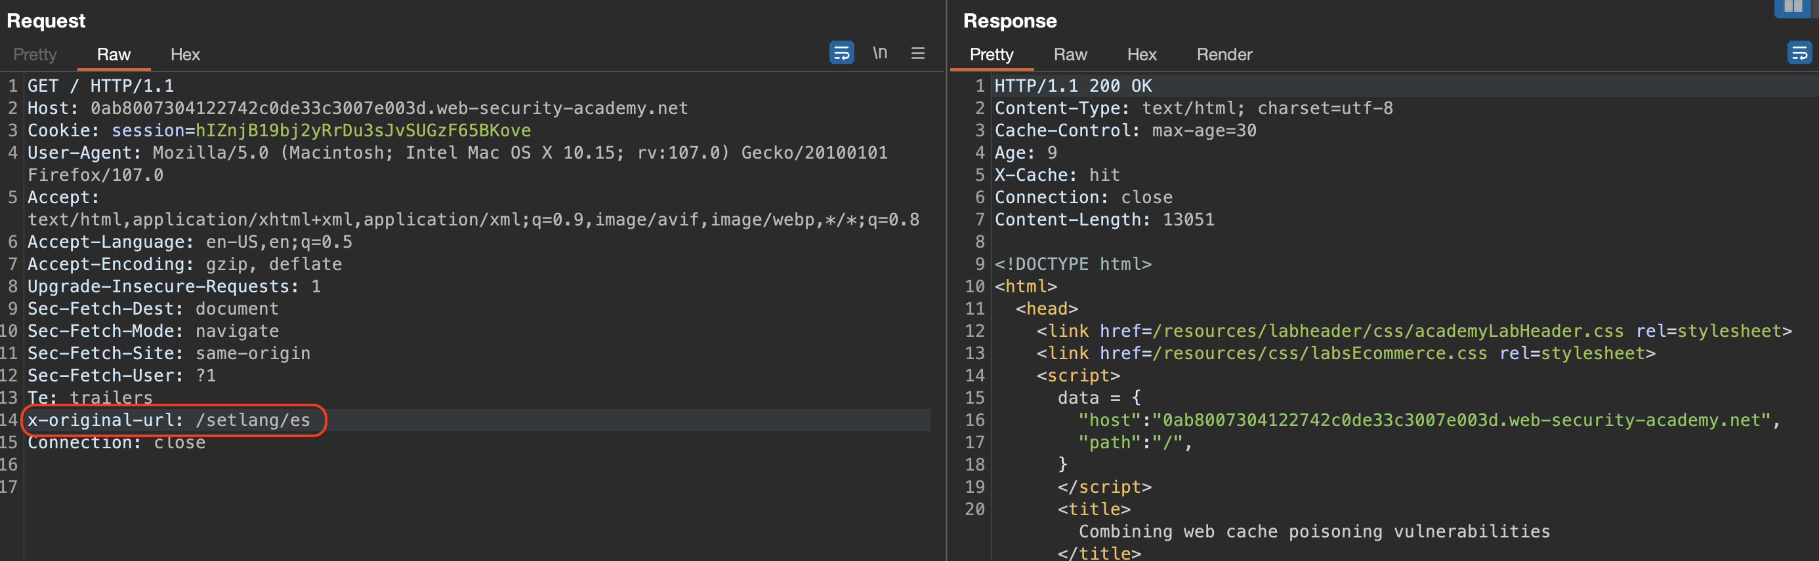Select the Raw tab in the Request panel
1819x561 pixels.
tap(114, 54)
